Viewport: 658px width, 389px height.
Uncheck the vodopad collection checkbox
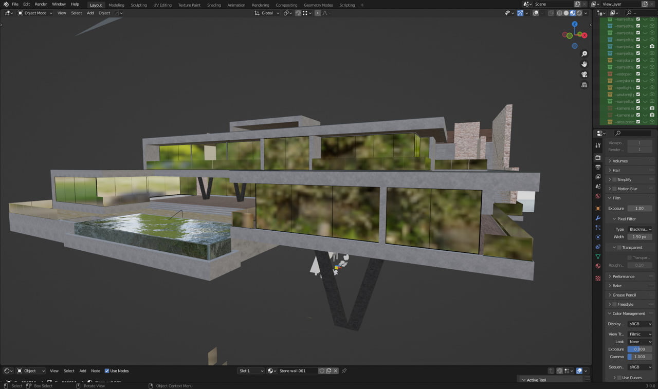638,74
